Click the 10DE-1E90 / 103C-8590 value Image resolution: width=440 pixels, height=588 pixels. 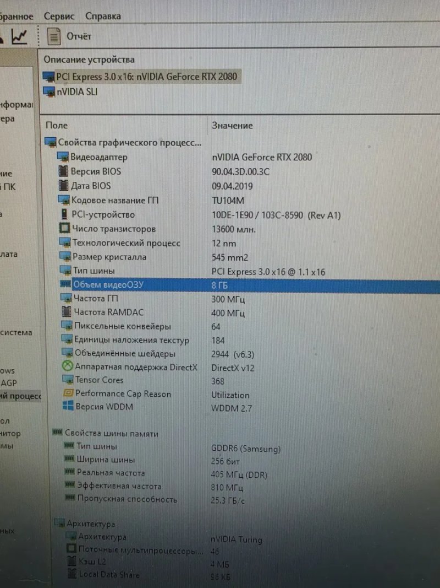tap(276, 215)
